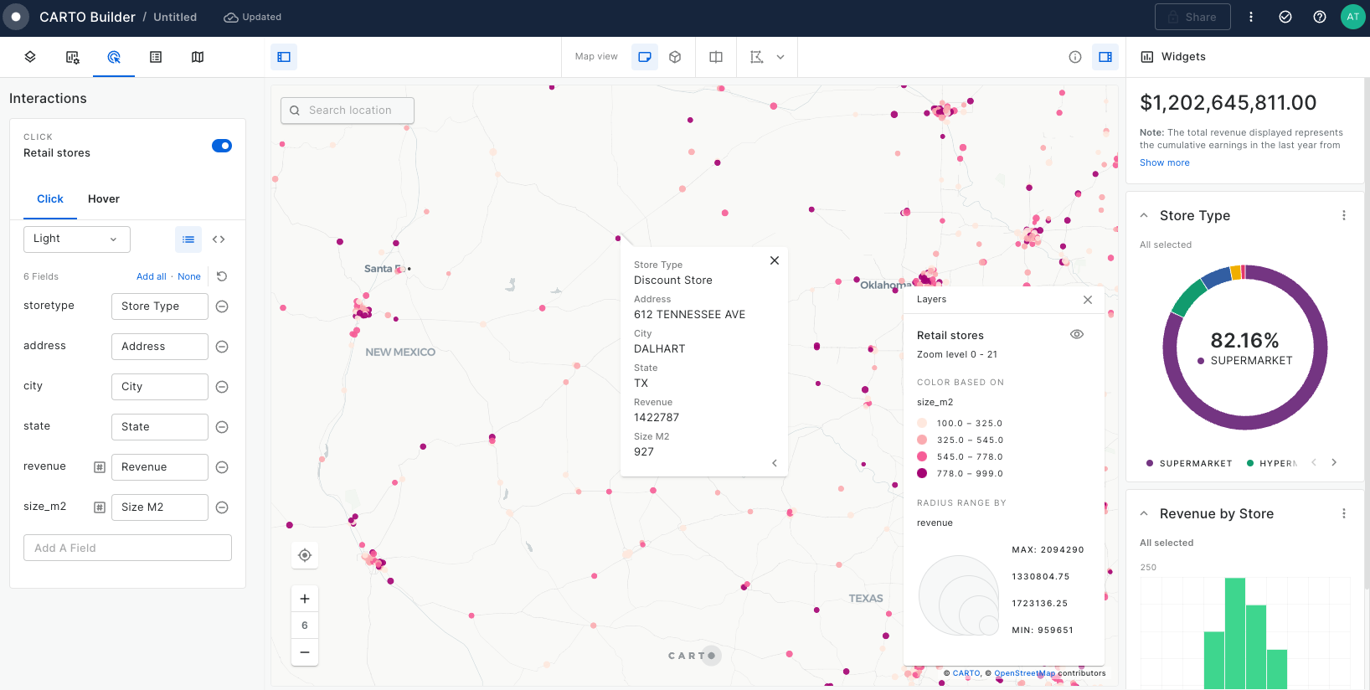The image size is (1370, 690).
Task: Click Add all fields link
Action: point(151,276)
